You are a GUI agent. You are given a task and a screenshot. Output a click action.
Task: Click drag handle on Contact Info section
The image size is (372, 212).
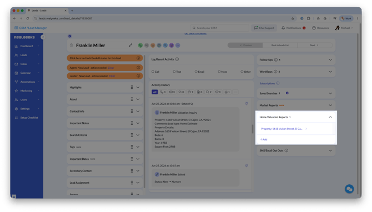pos(132,111)
